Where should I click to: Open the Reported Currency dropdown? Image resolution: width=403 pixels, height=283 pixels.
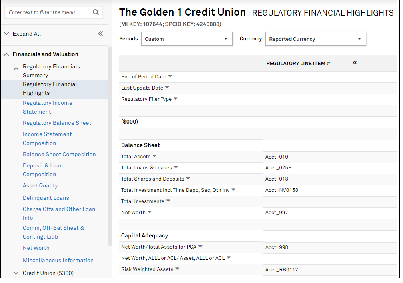click(x=315, y=39)
